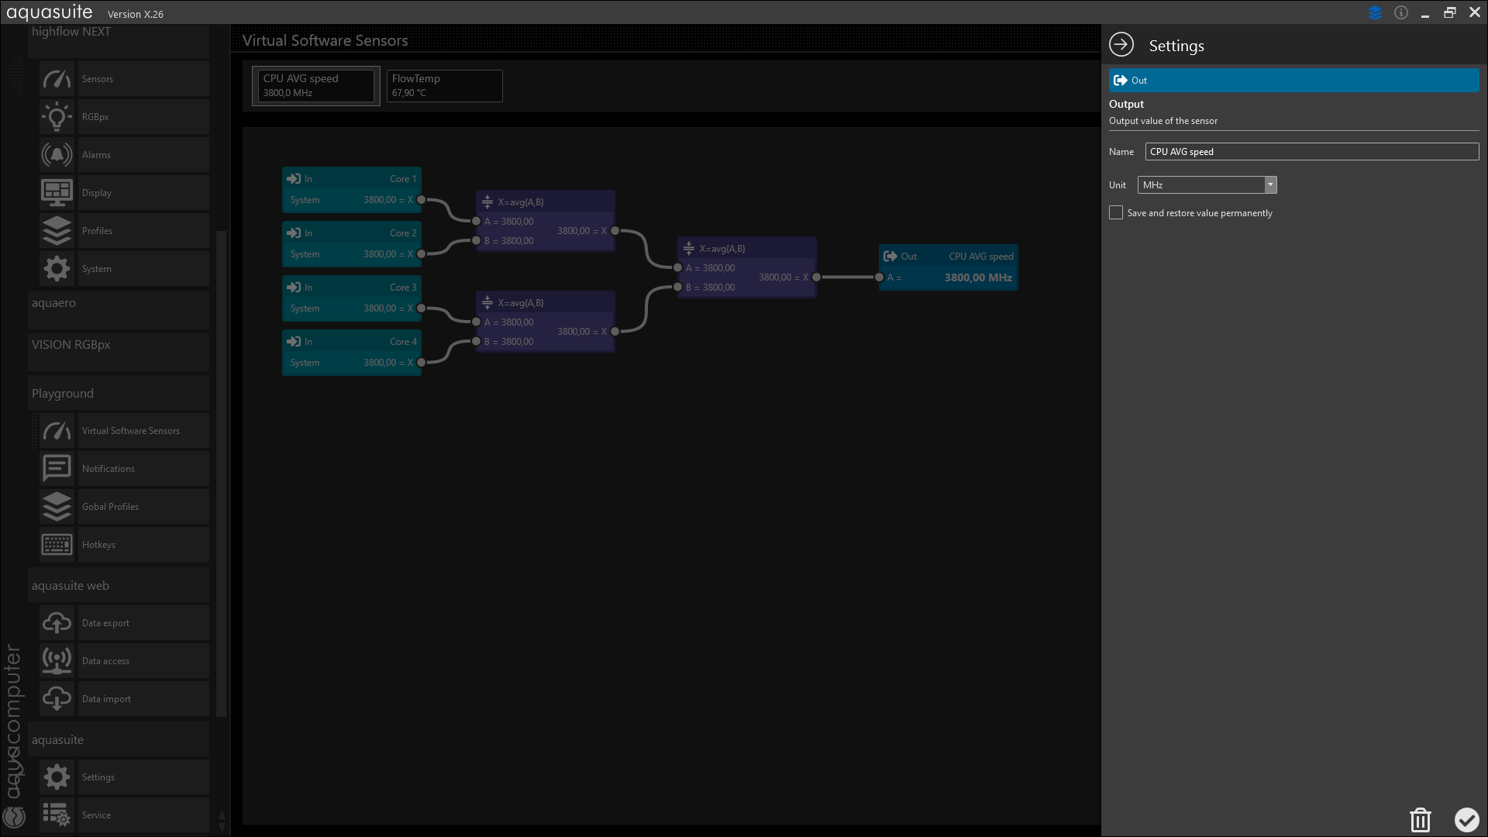Open the Data export page
1488x837 pixels.
coord(143,623)
